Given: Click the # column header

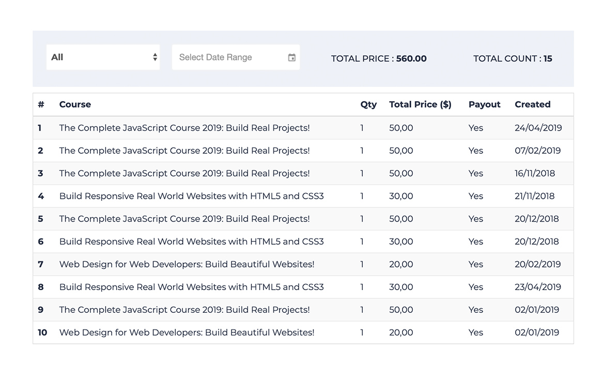Looking at the screenshot, I should 41,104.
